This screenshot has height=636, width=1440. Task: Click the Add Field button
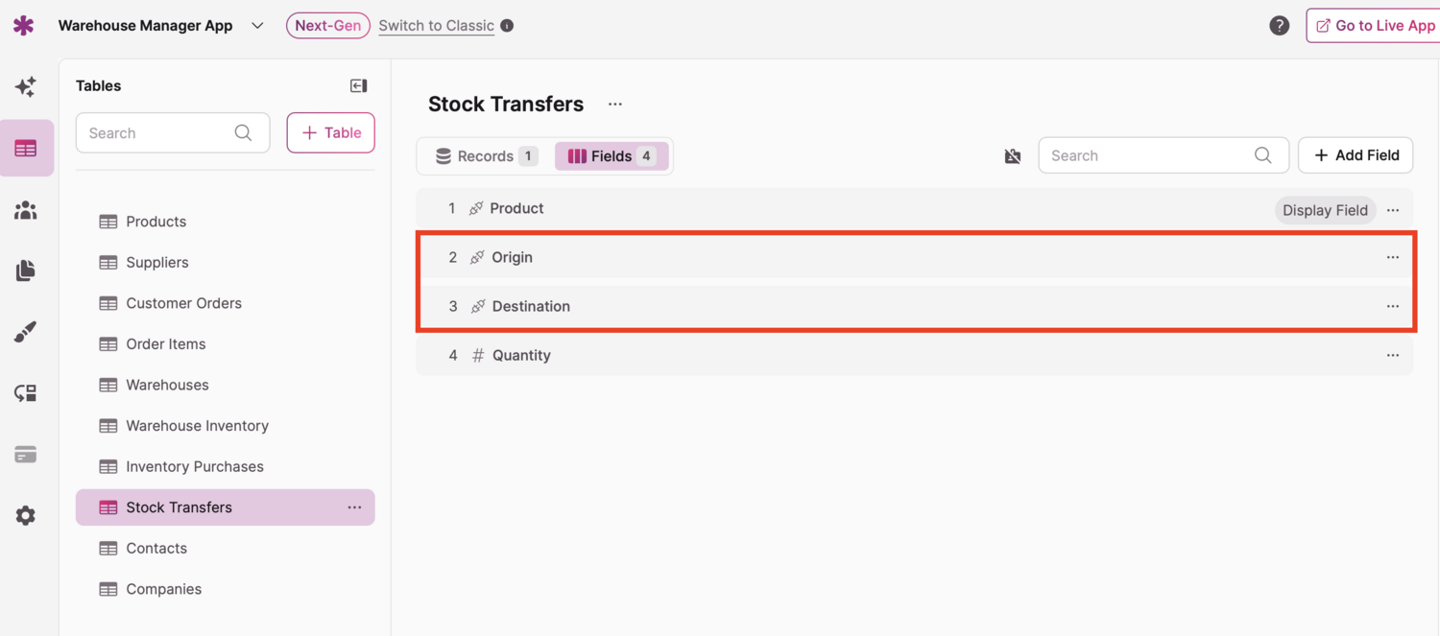1355,155
